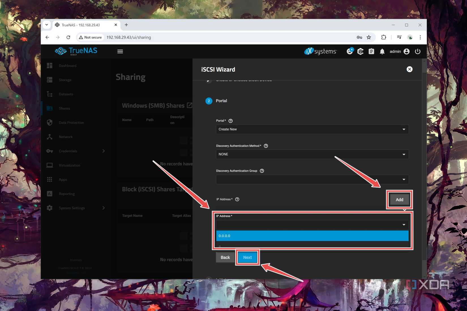This screenshot has height=311, width=467.
Task: Click the Network nodes icon
Action: 50,137
